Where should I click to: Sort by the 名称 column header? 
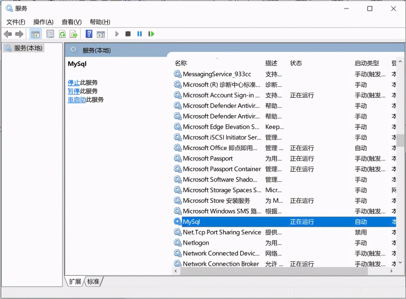click(181, 63)
